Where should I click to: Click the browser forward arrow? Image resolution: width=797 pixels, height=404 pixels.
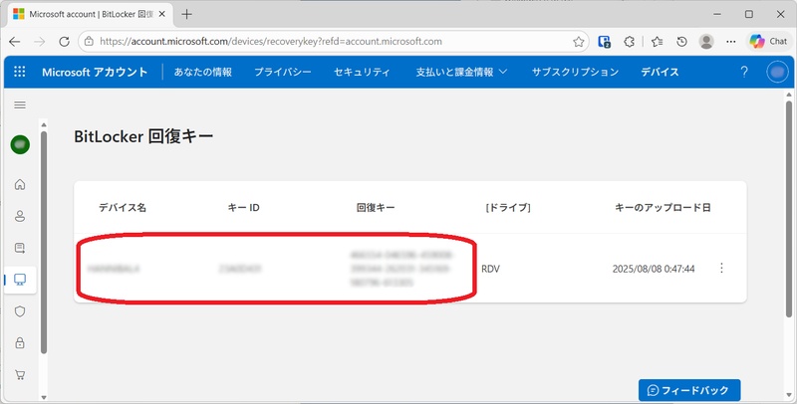(x=39, y=42)
